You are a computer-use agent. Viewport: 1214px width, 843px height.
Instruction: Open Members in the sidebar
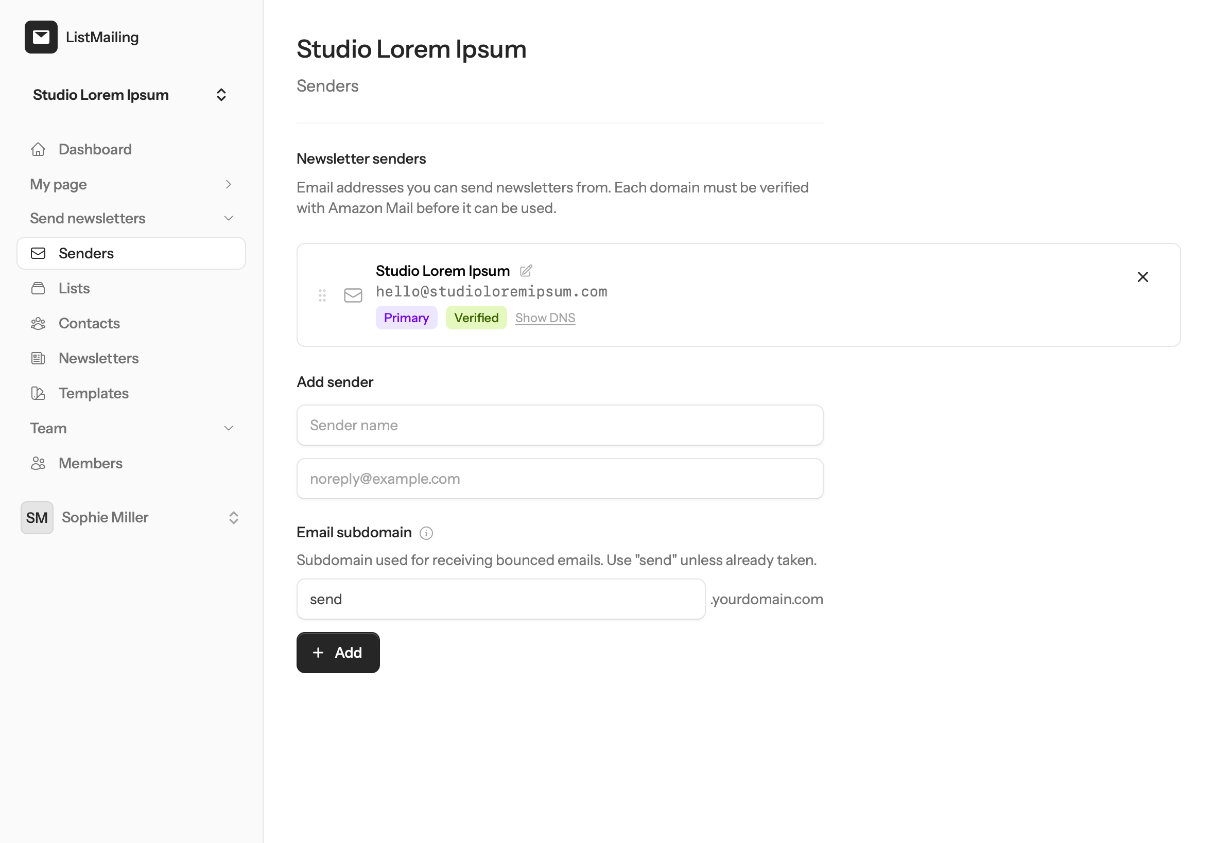click(x=131, y=463)
